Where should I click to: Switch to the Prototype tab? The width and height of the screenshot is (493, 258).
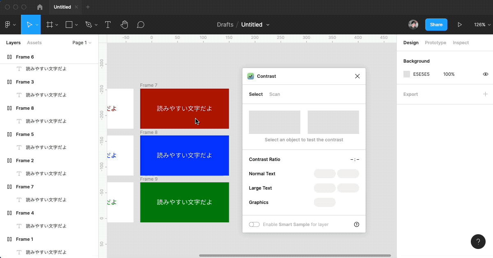[435, 43]
